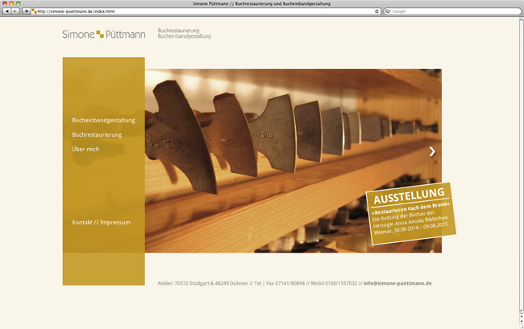
Task: Reload the page using the refresh icon
Action: click(x=377, y=11)
